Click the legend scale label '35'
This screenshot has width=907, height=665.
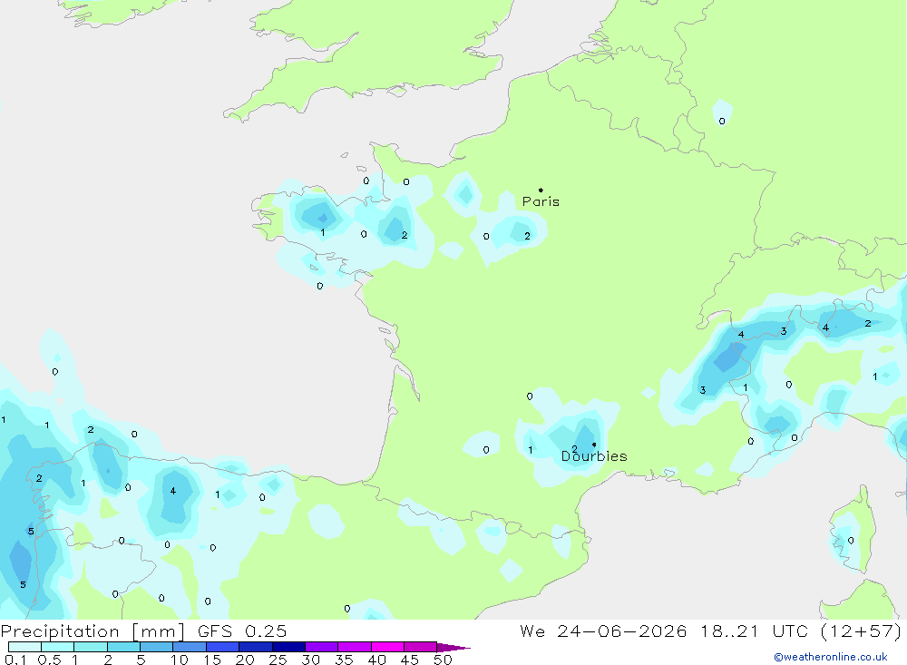[344, 660]
